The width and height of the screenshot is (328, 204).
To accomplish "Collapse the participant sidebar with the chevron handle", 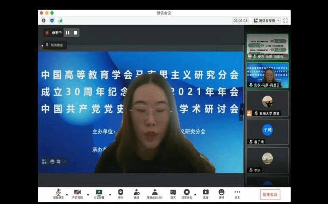I will [242, 109].
